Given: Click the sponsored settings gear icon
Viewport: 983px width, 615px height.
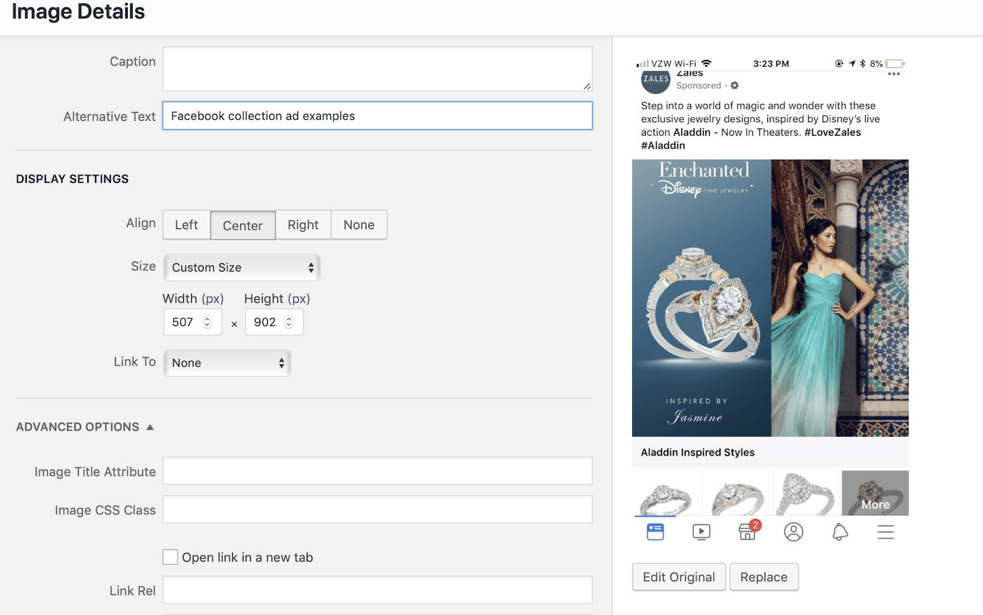Looking at the screenshot, I should coord(735,85).
